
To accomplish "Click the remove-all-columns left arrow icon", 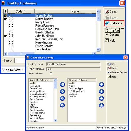I will [62, 105].
